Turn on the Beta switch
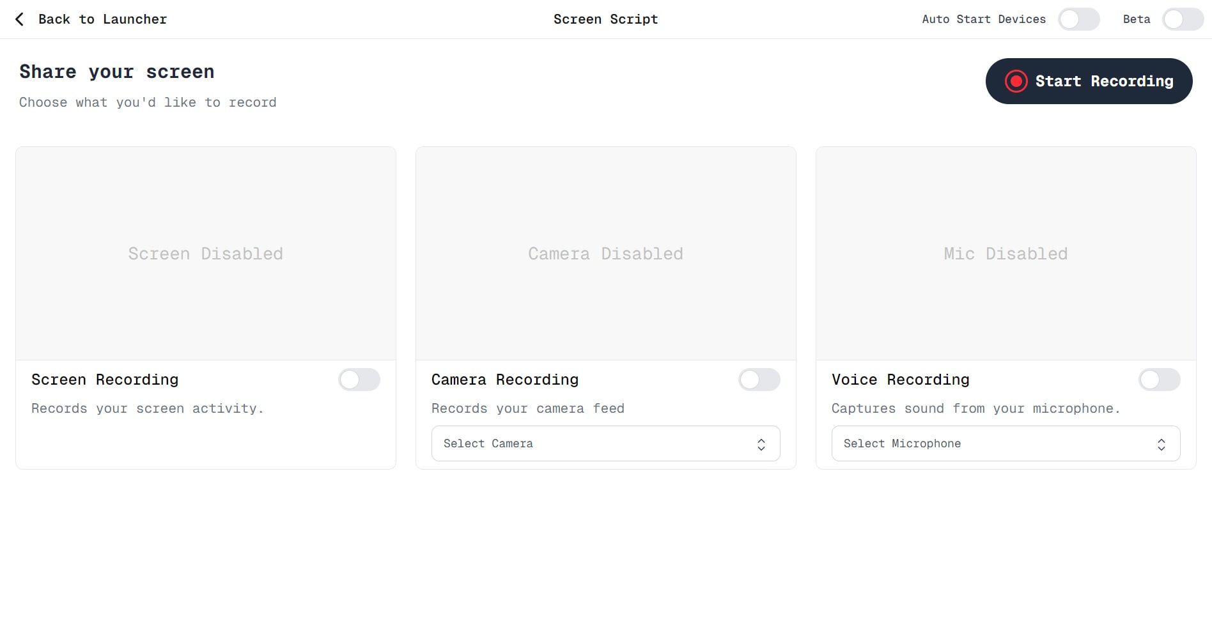Viewport: 1212px width, 623px height. click(1182, 19)
